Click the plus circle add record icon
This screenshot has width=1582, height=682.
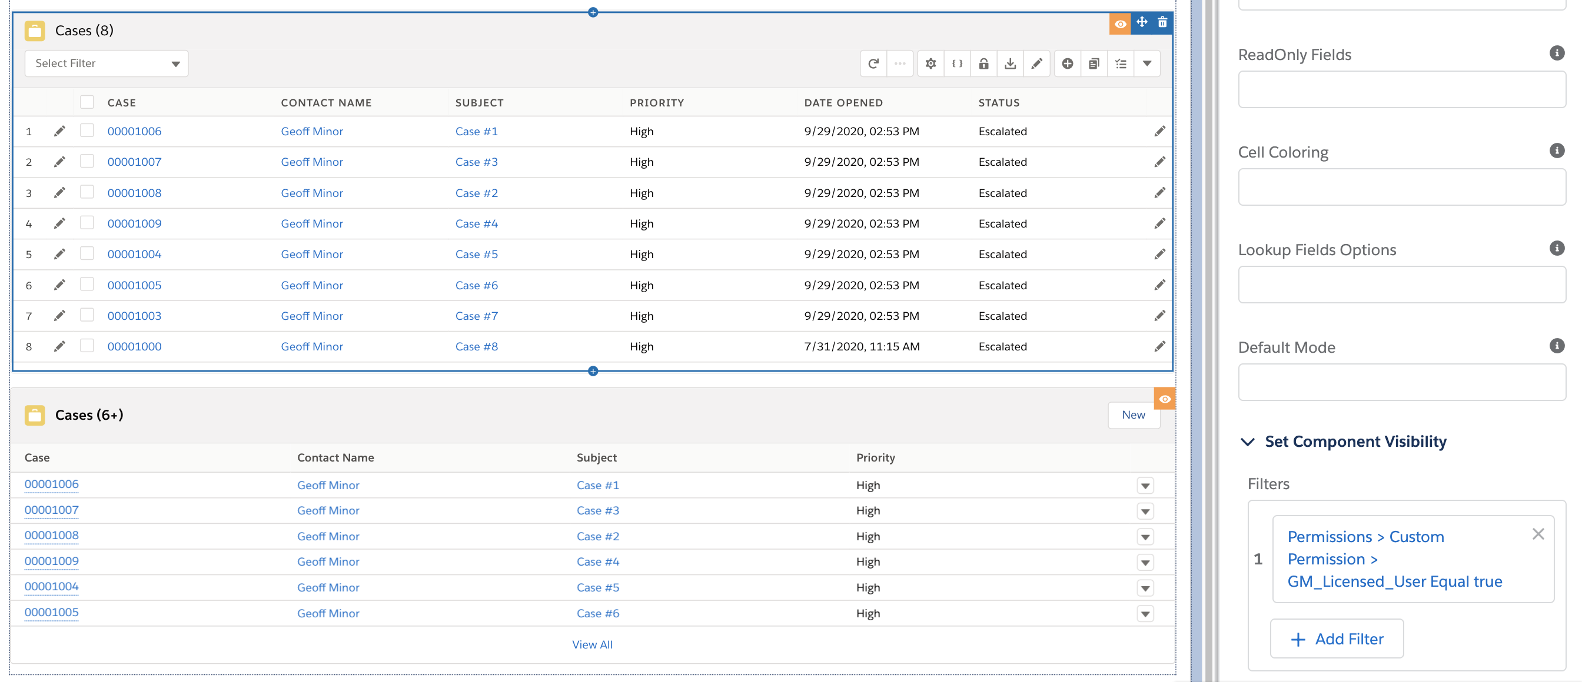click(x=1068, y=63)
